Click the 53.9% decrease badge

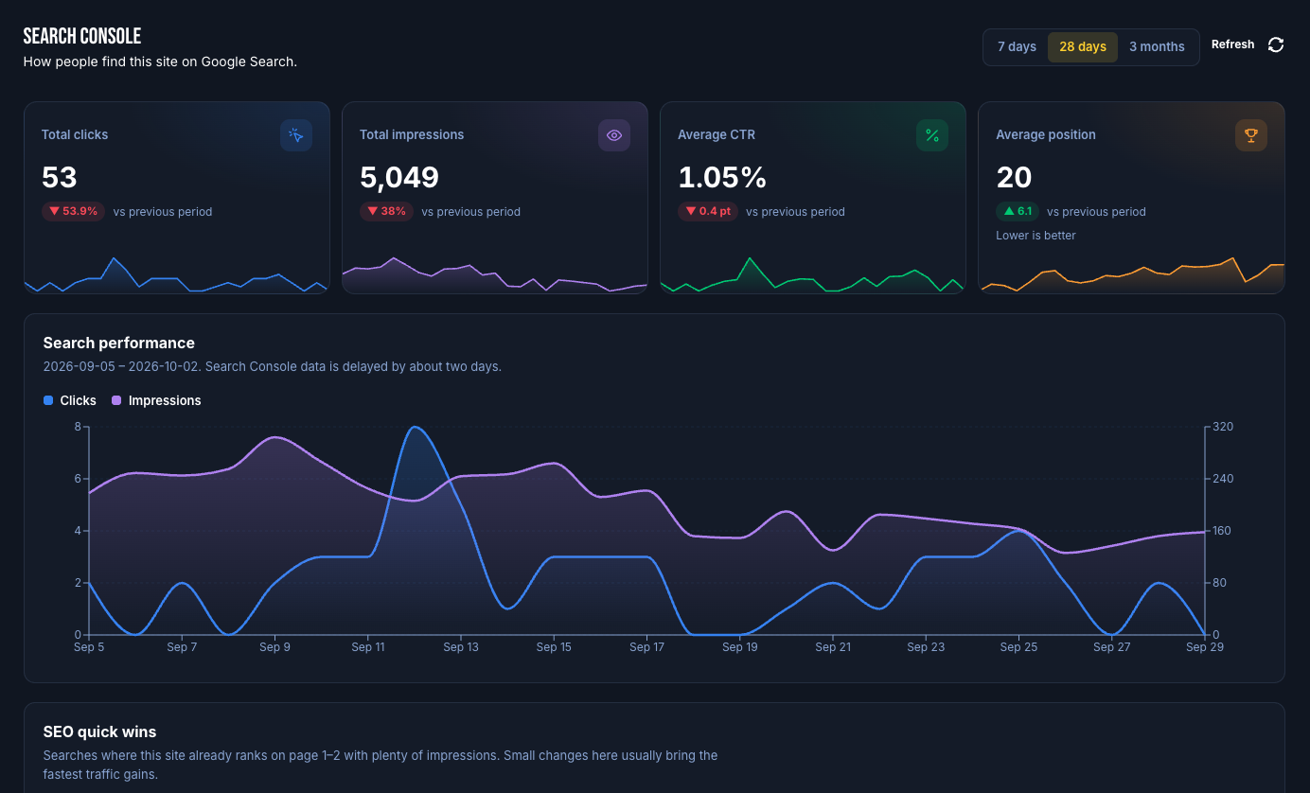[72, 212]
